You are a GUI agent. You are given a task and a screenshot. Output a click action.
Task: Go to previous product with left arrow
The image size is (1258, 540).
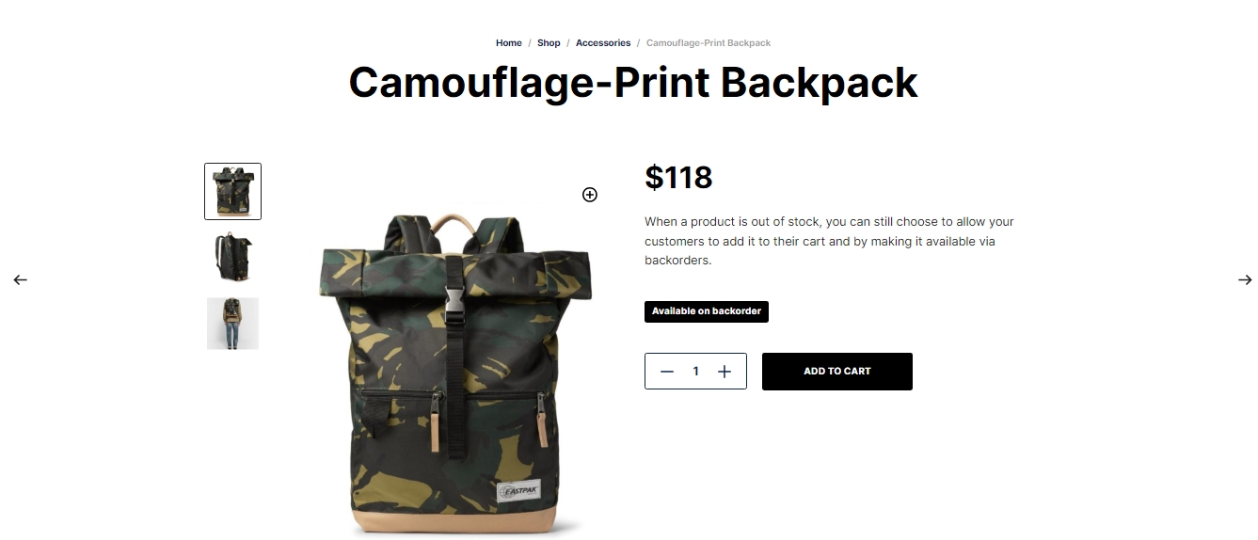coord(20,279)
